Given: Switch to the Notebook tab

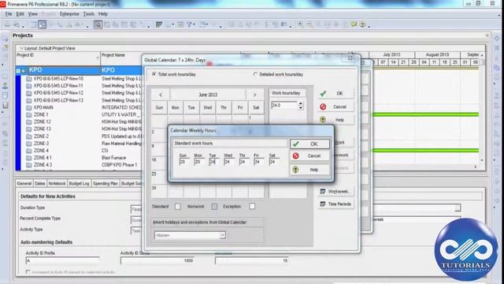Looking at the screenshot, I should coord(57,184).
